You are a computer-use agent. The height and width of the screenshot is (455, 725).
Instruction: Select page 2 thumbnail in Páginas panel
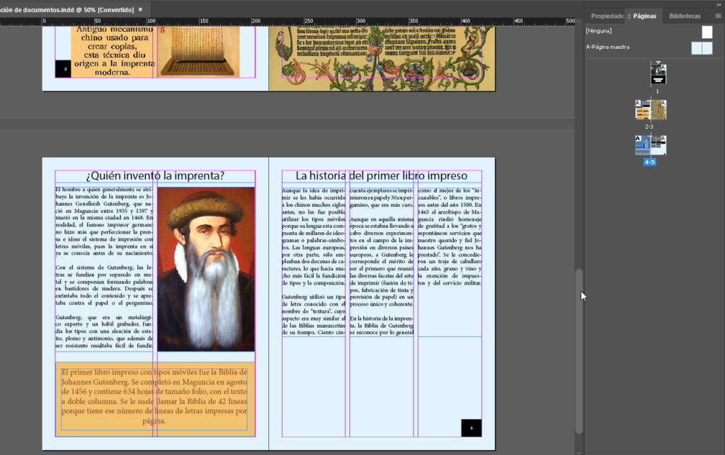643,110
